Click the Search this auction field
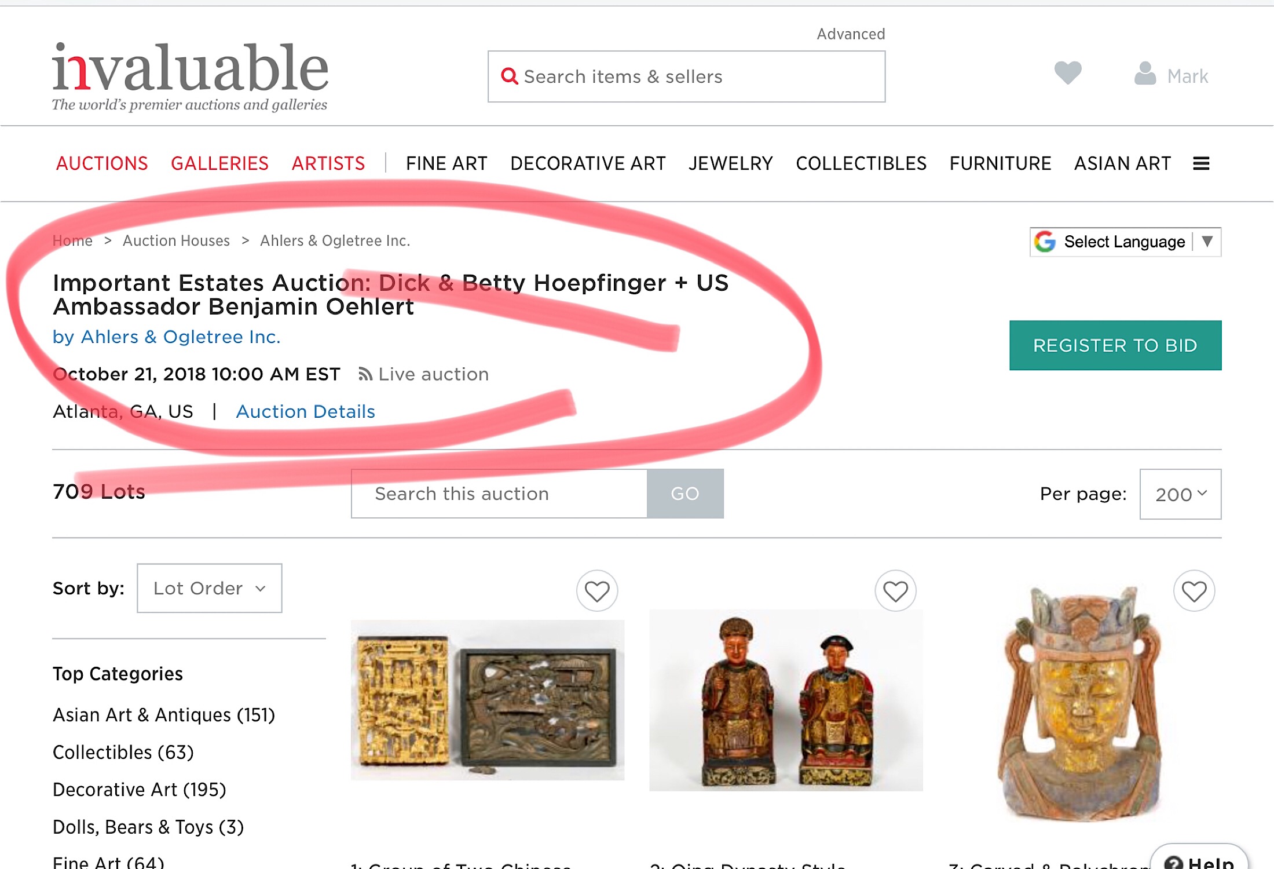Image resolution: width=1274 pixels, height=869 pixels. tap(499, 494)
